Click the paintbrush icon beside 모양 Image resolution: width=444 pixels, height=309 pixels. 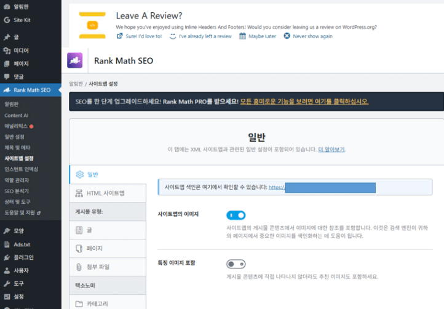(x=7, y=231)
